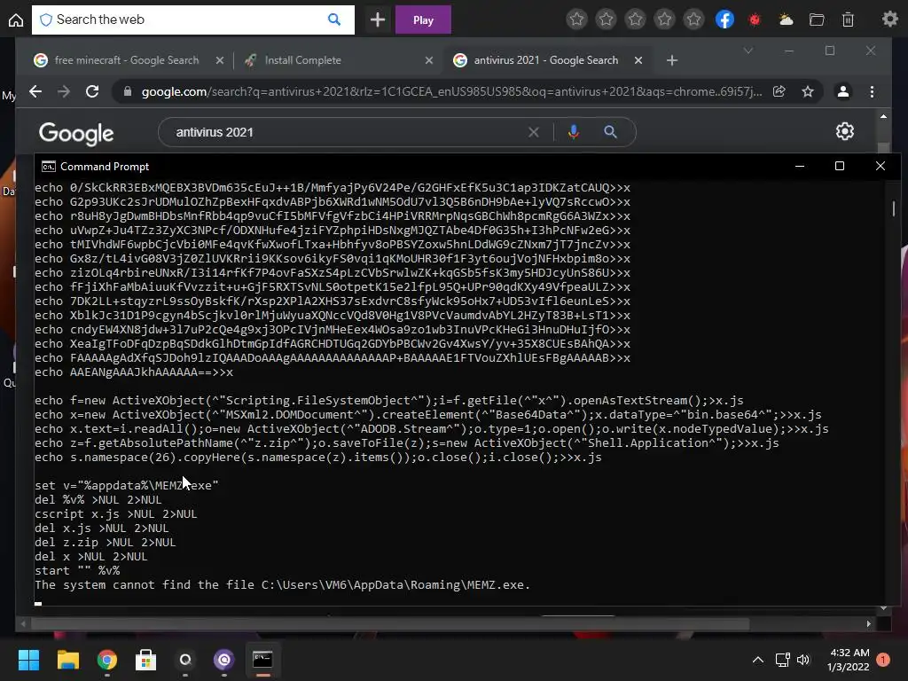
Task: Click the Command Prompt title bar icon
Action: pyautogui.click(x=49, y=167)
